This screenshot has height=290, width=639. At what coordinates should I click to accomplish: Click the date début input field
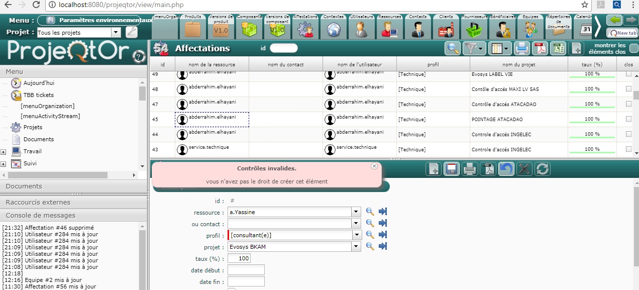tap(246, 270)
